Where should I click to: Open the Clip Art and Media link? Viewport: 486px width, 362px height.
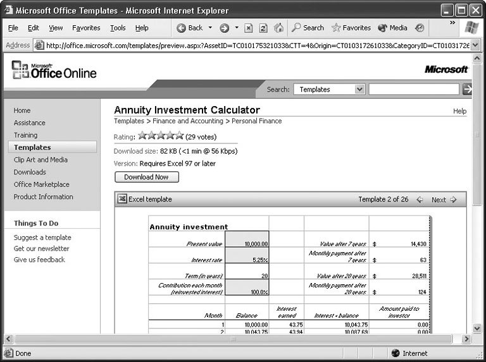(x=40, y=160)
